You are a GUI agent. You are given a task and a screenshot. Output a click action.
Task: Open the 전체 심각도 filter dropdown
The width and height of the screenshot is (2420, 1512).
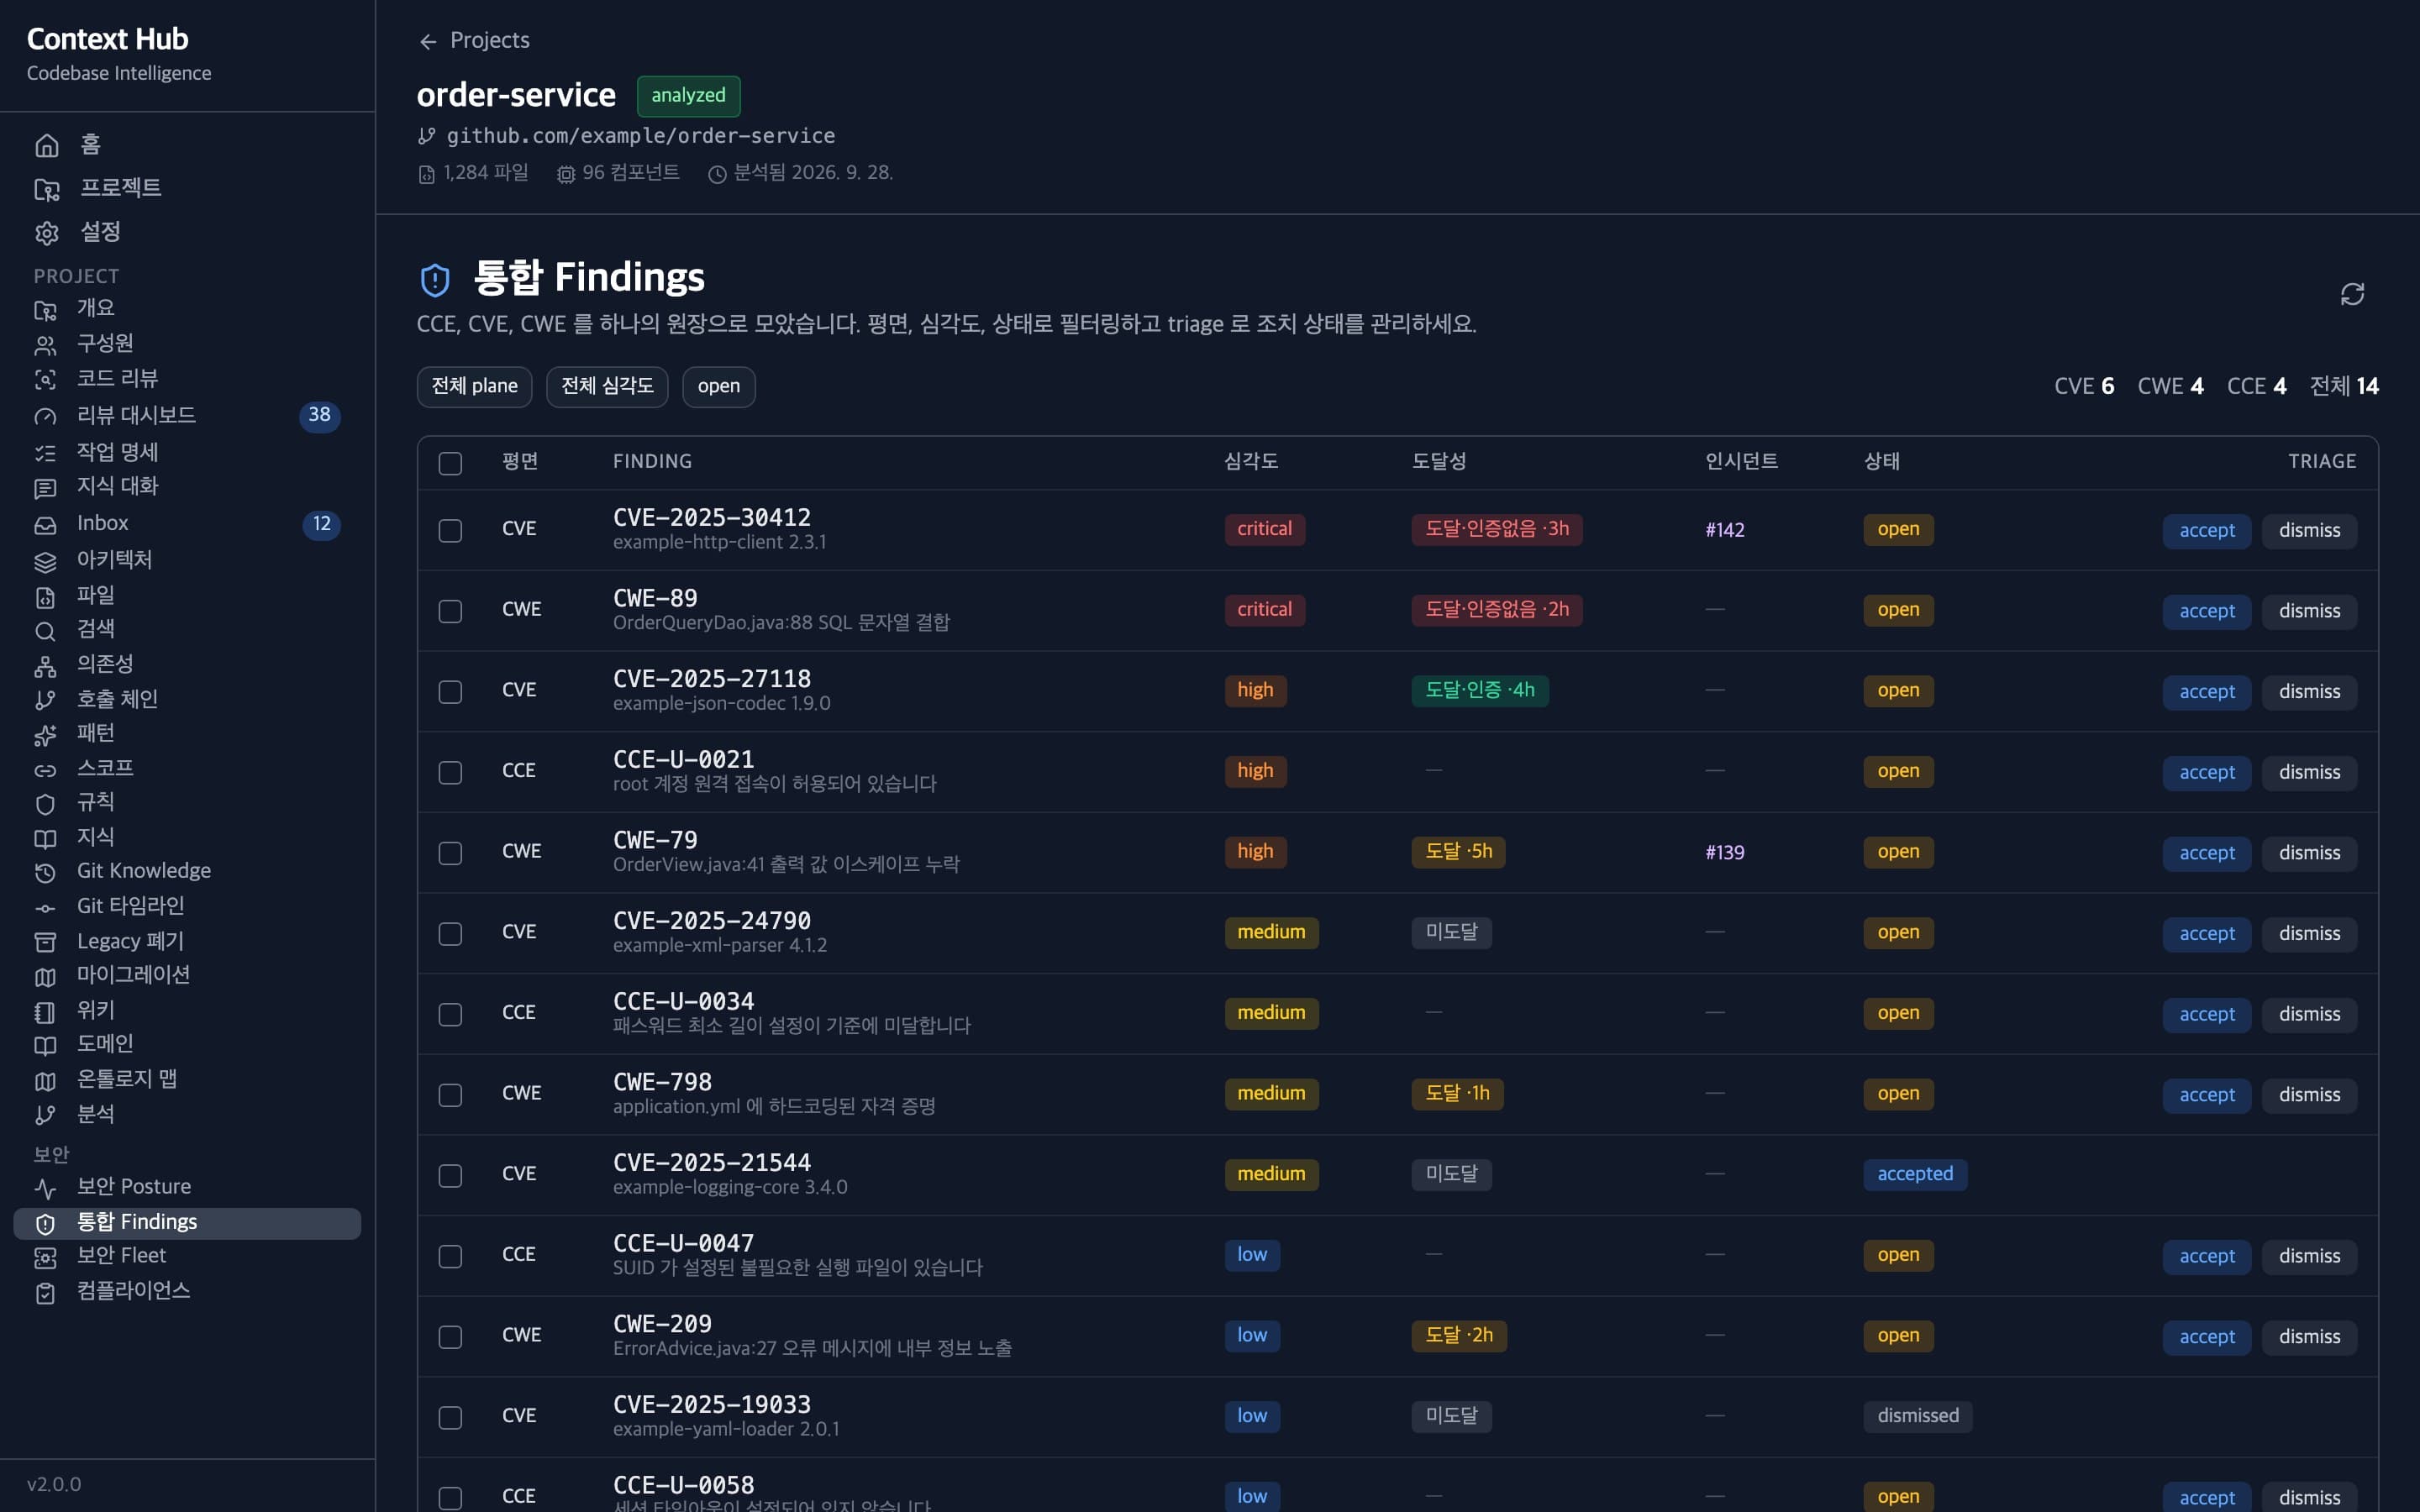[x=607, y=386]
